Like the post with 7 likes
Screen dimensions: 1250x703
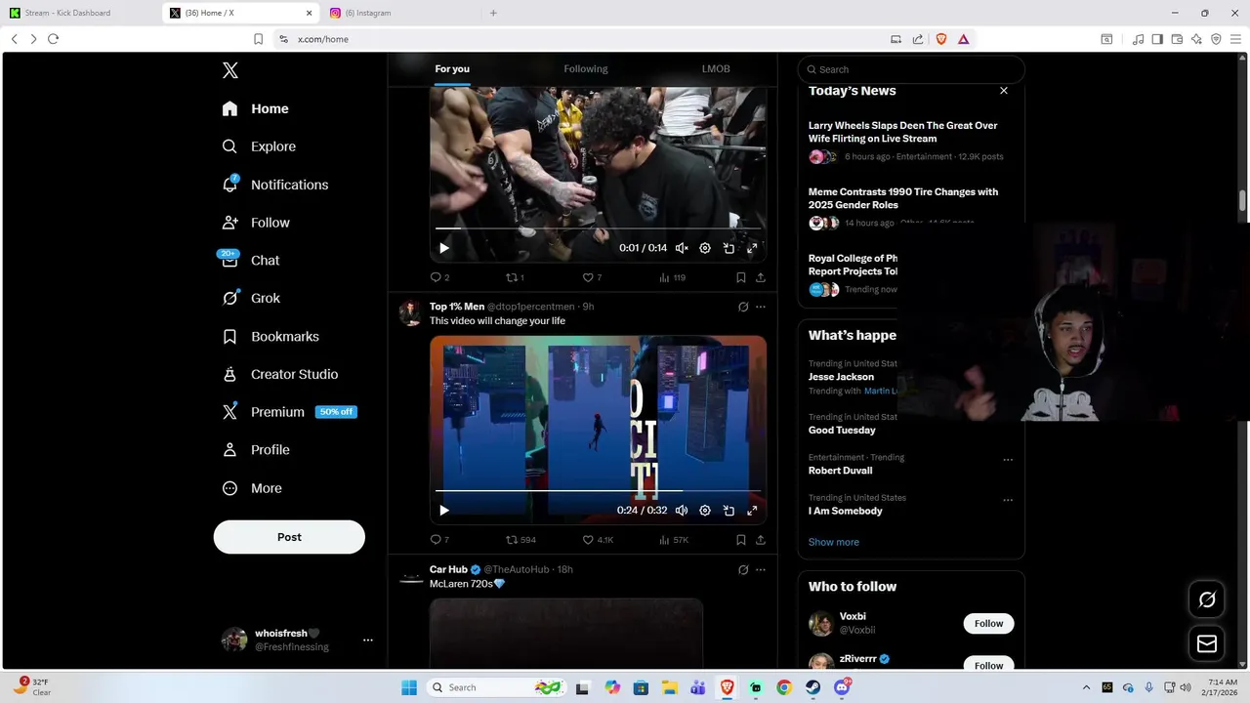[x=592, y=277]
